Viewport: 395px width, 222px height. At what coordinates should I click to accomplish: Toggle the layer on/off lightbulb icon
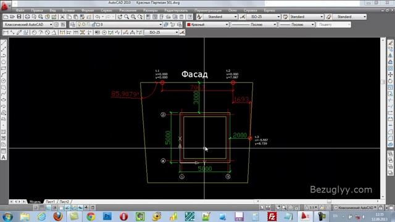[79, 25]
